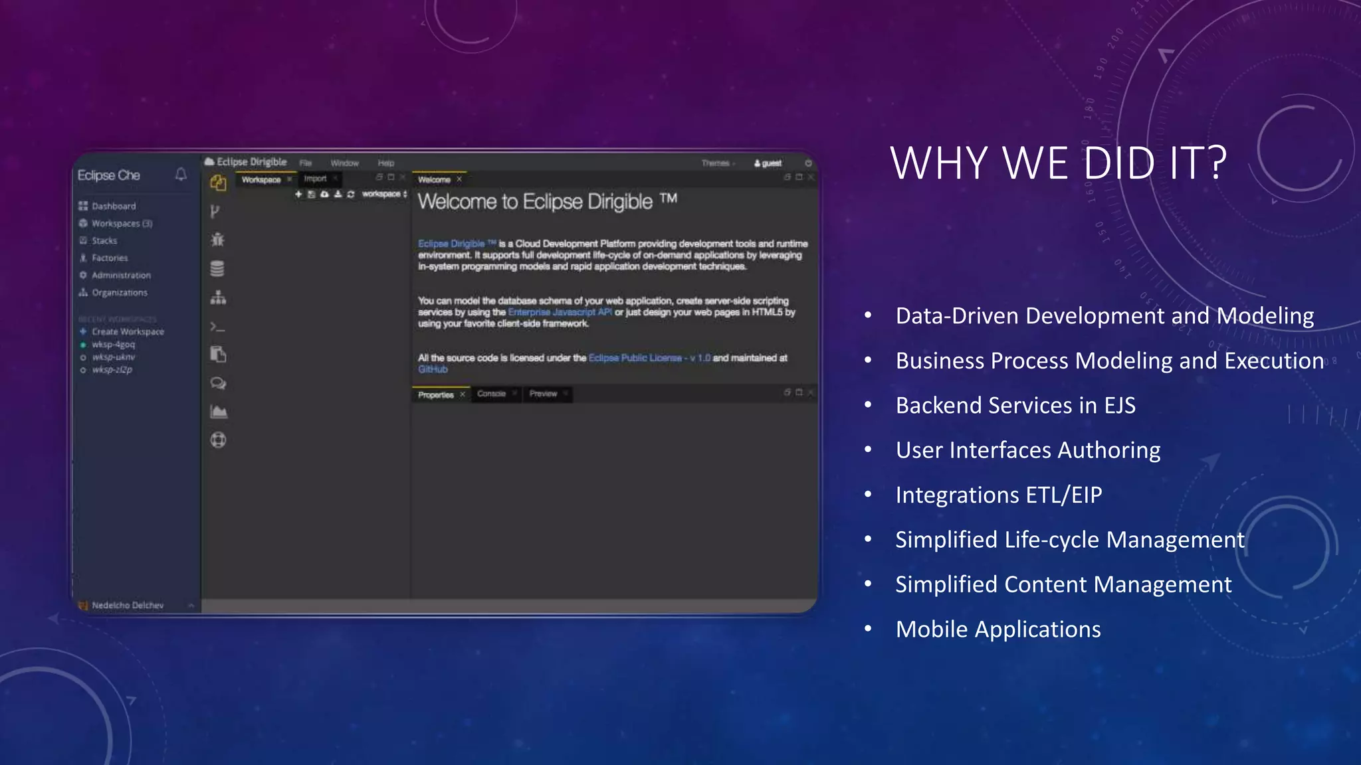Click the Create Workspace link

127,331
